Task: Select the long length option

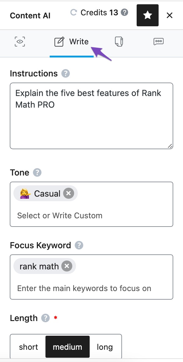Action: (105, 347)
